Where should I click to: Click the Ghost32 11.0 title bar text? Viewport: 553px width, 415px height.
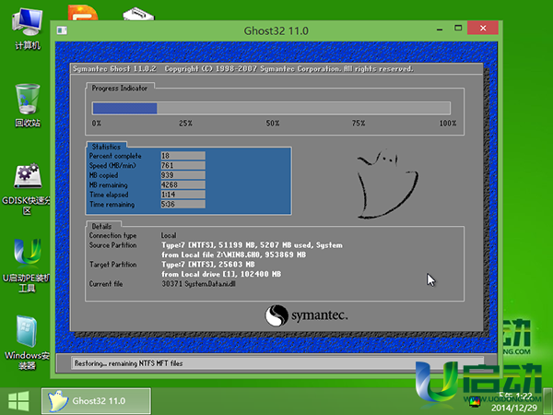[x=276, y=31]
